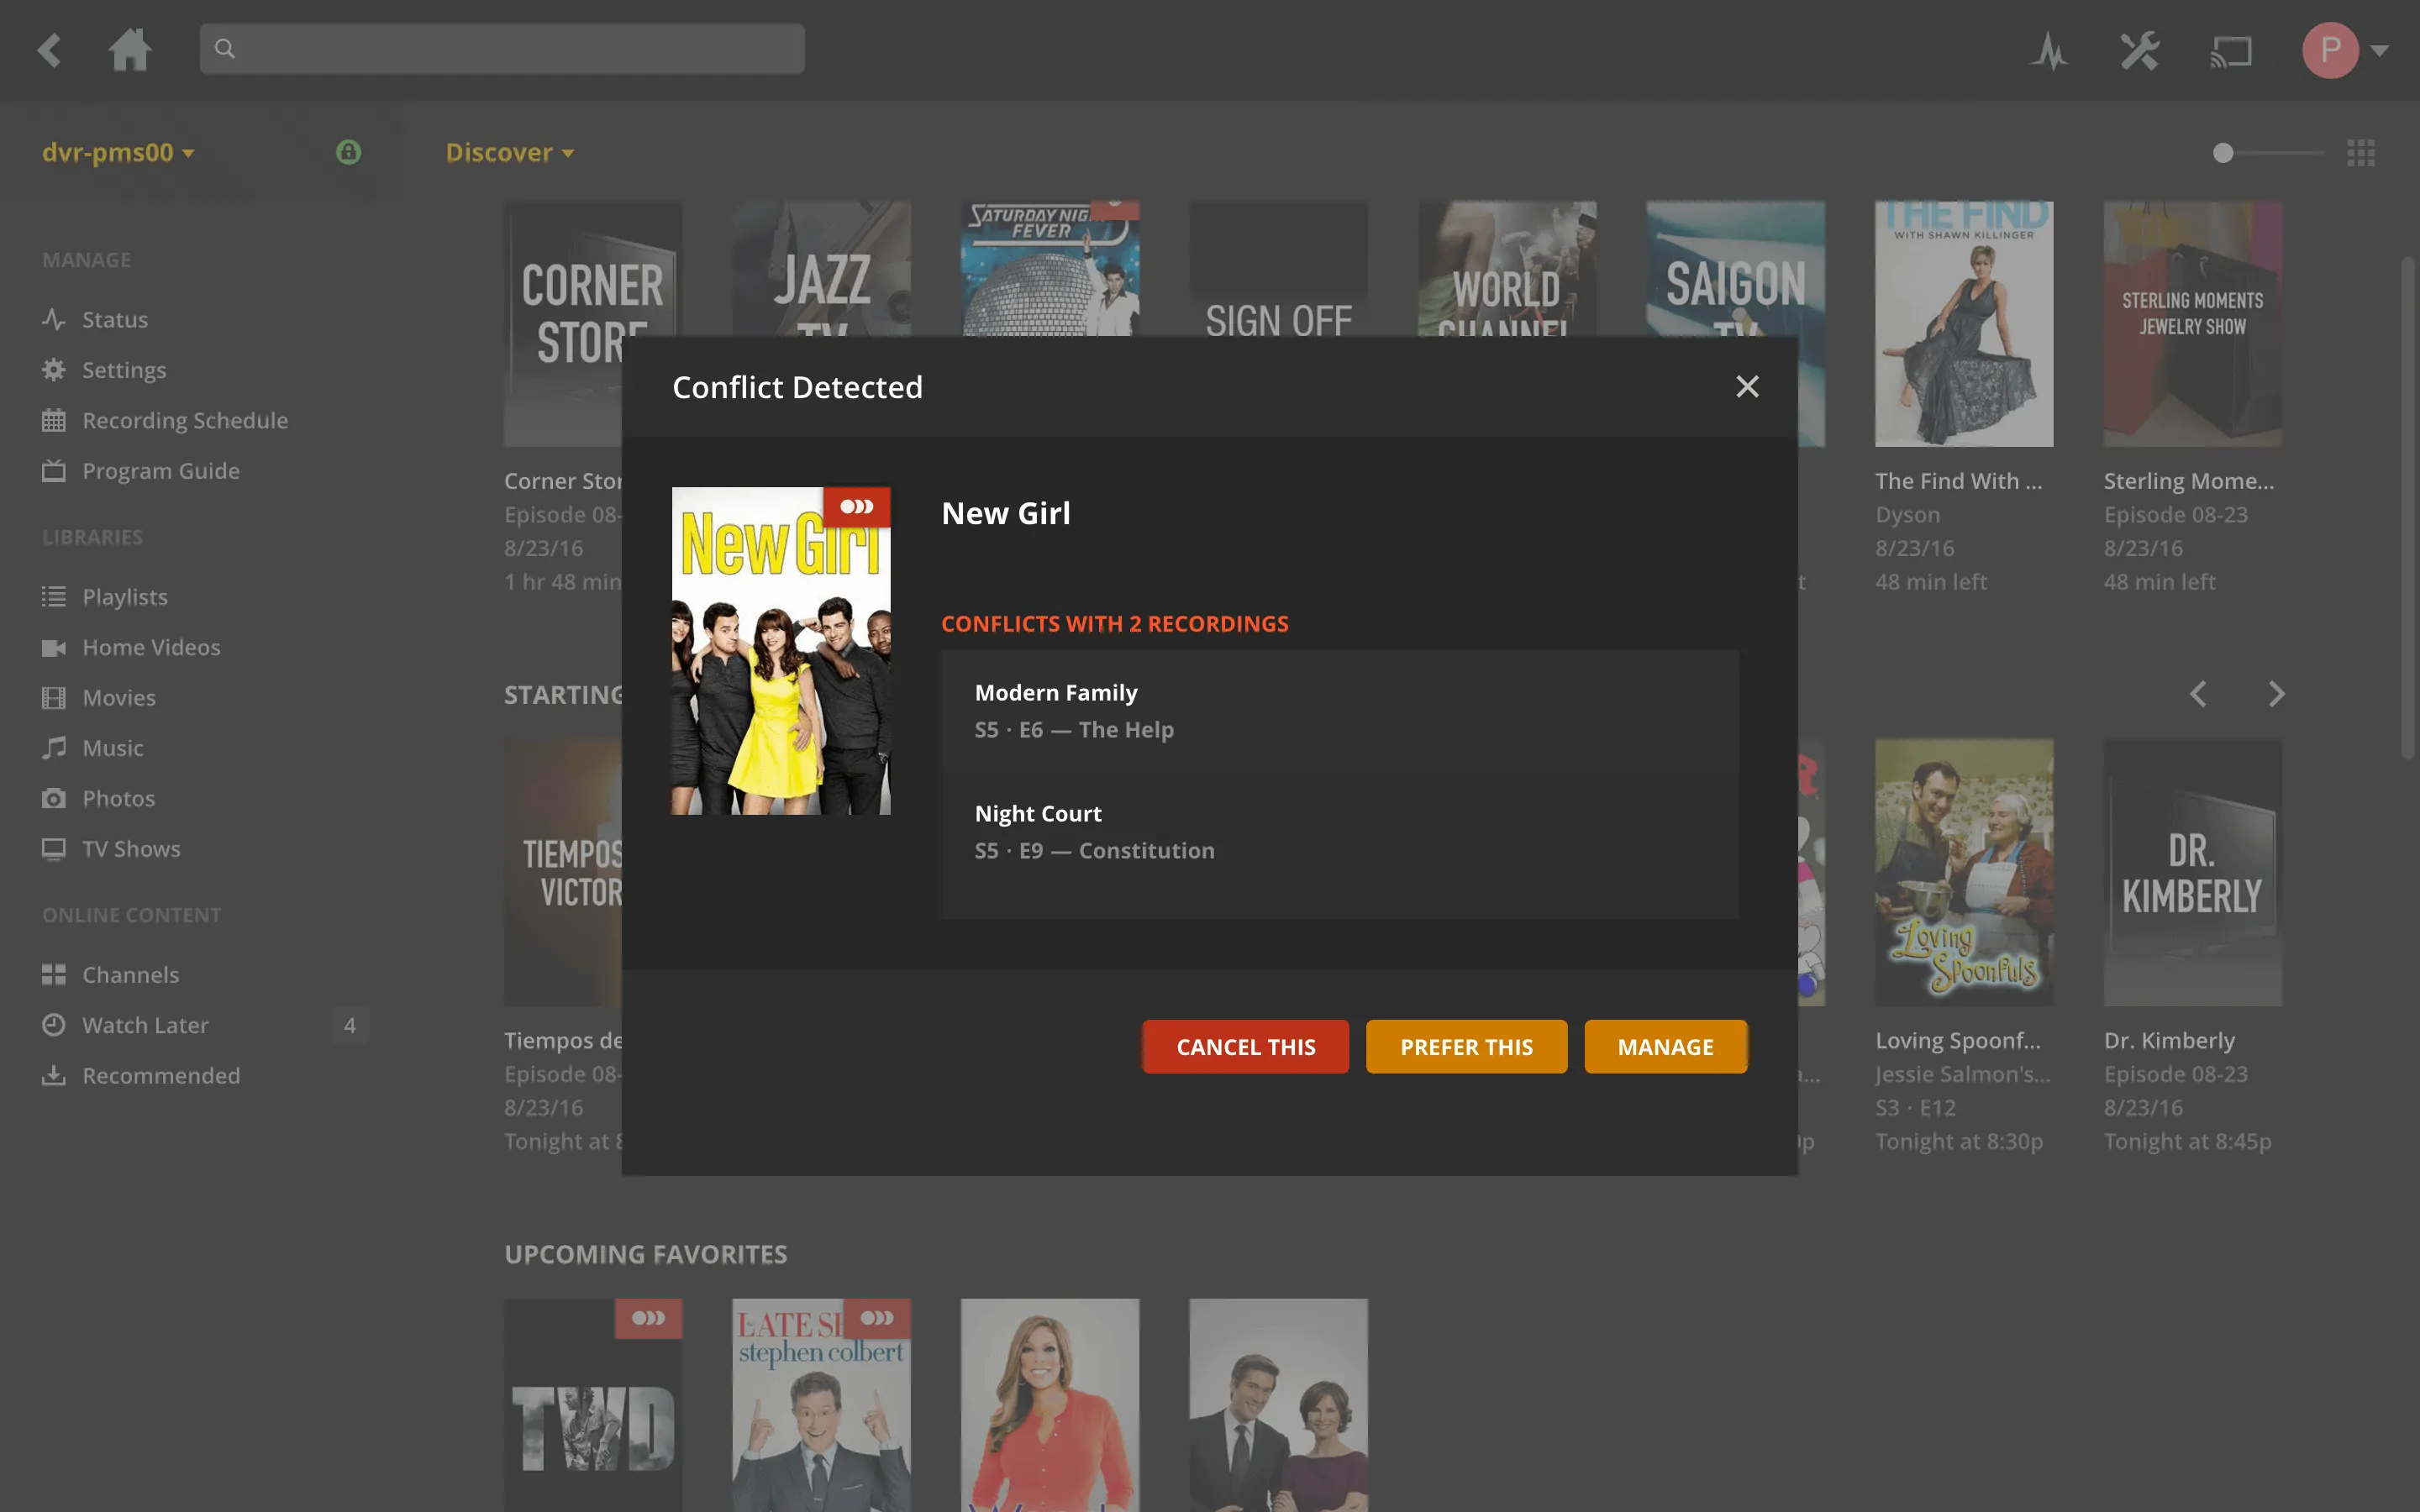Screen dimensions: 2420x1512
Task: Navigate to Program Guide section
Action: tap(160, 470)
